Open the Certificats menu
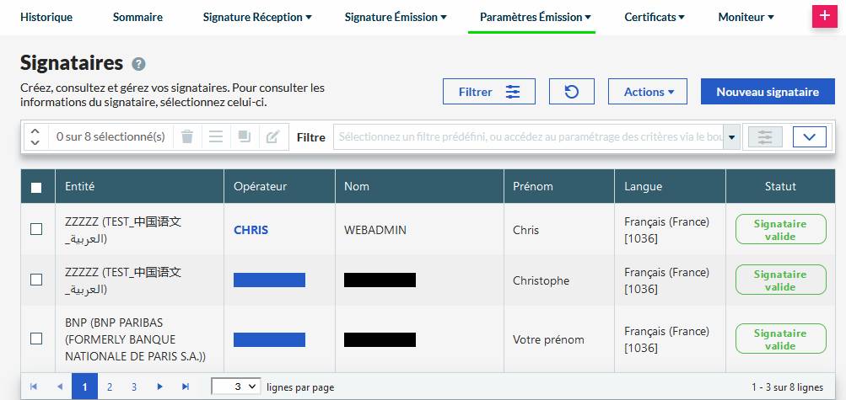 [654, 17]
